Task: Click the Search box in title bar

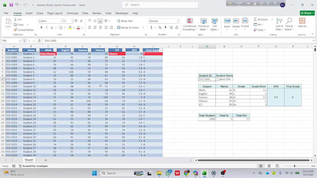Action: coord(160,5)
